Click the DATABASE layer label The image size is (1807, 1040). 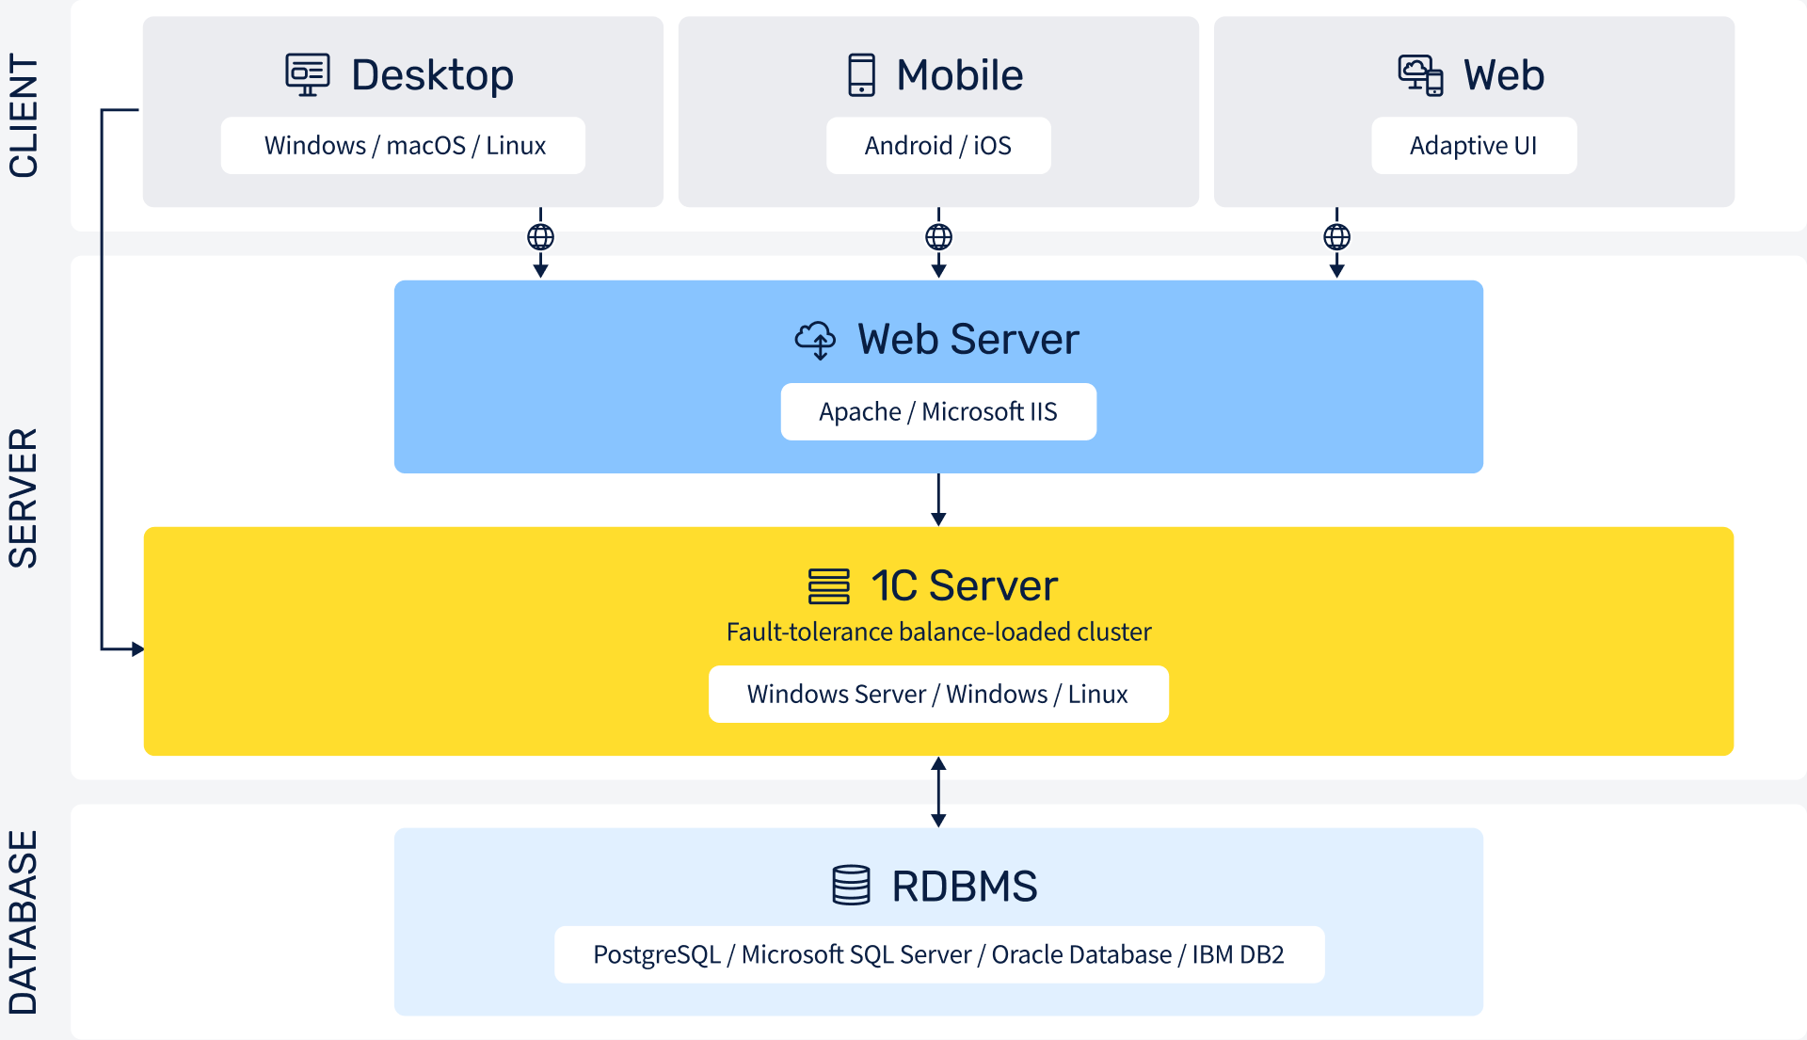tap(24, 923)
